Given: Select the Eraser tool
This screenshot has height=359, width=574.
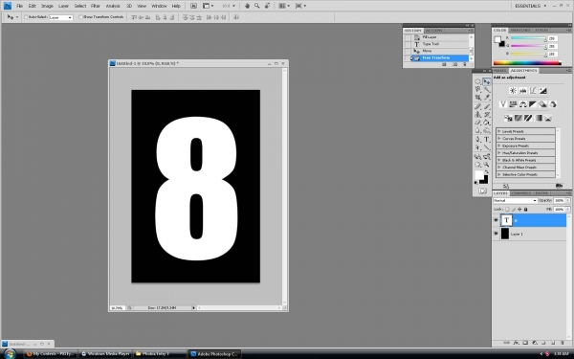Looking at the screenshot, I should pos(477,123).
